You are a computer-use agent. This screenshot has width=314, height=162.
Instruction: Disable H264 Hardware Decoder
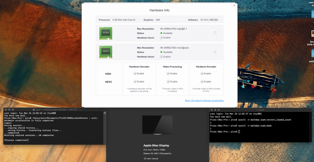coord(135,74)
